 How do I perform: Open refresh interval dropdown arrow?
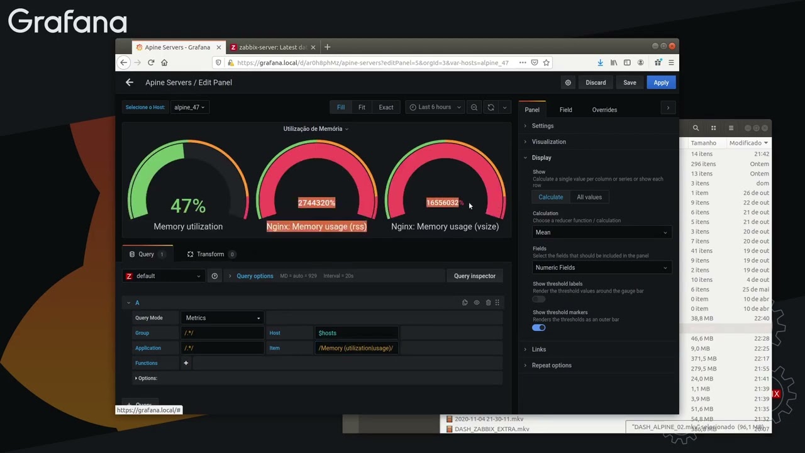pos(504,107)
